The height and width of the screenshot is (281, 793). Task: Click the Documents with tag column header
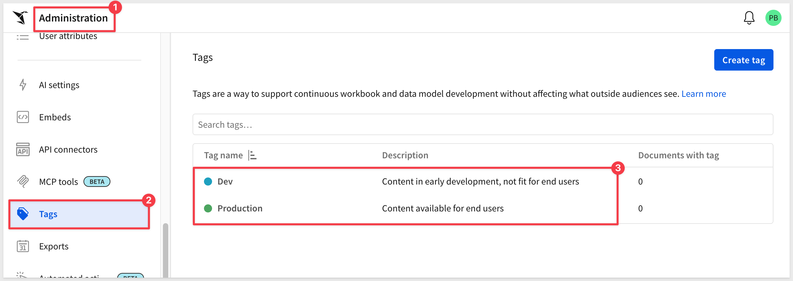pyautogui.click(x=679, y=155)
